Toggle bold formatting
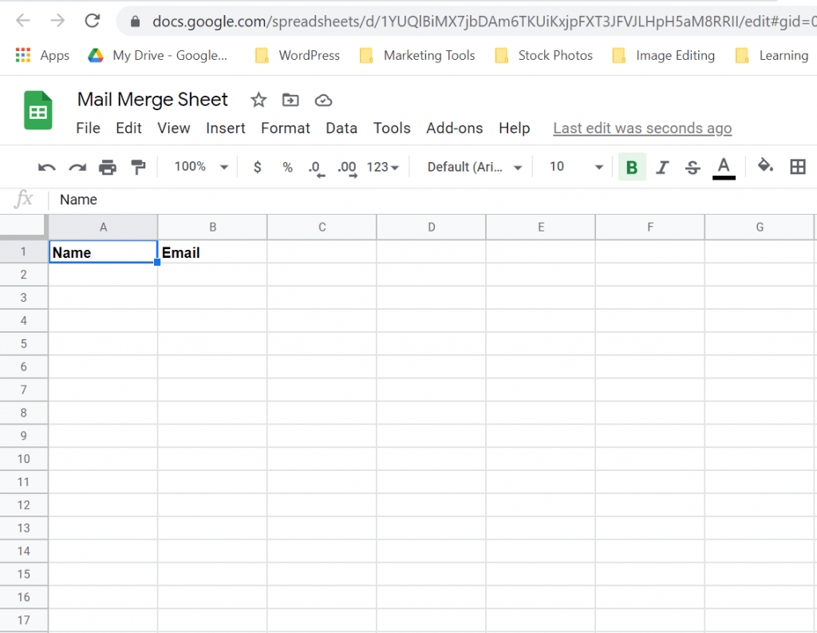The height and width of the screenshot is (633, 817). click(x=631, y=167)
